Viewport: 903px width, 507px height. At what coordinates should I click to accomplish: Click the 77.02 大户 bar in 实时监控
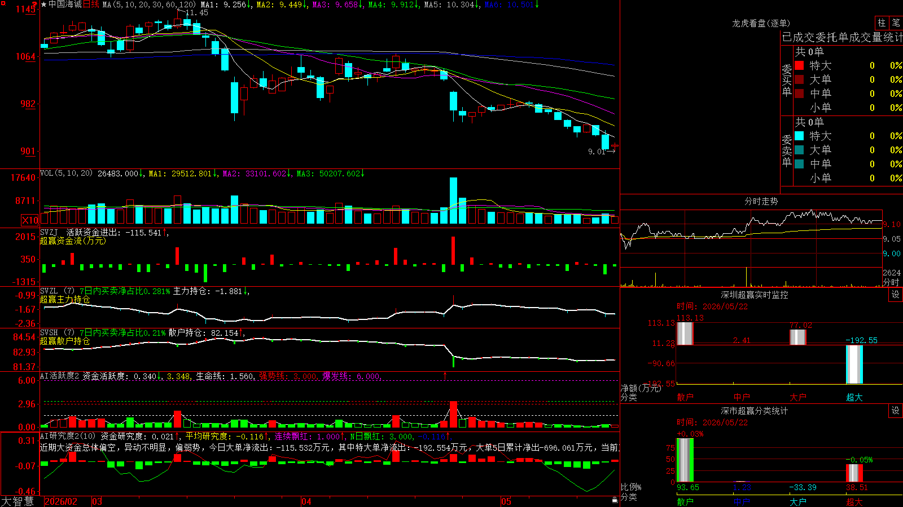(798, 337)
